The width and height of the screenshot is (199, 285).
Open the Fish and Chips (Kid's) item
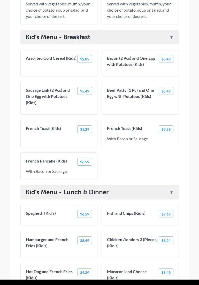[x=126, y=213]
